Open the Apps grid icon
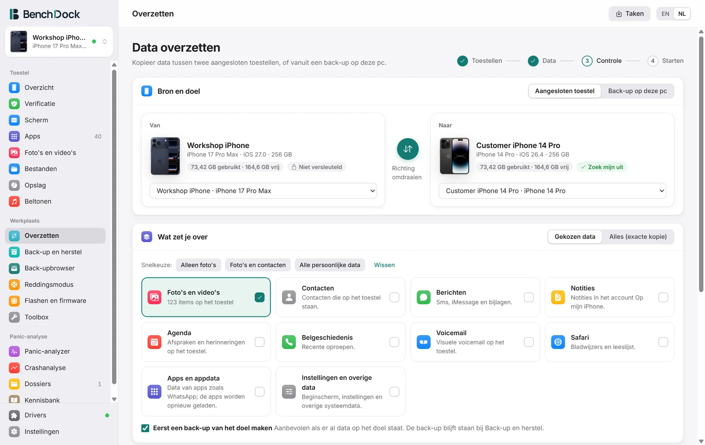This screenshot has width=705, height=445. 15,136
